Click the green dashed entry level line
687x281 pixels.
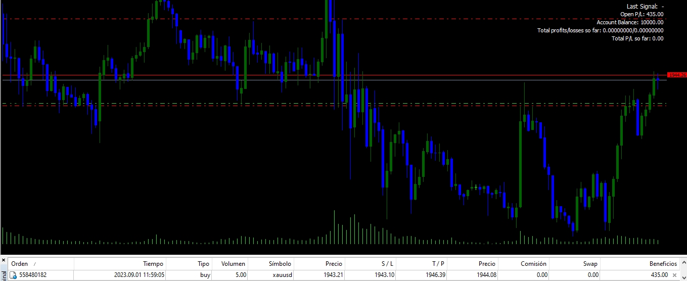[x=334, y=103]
